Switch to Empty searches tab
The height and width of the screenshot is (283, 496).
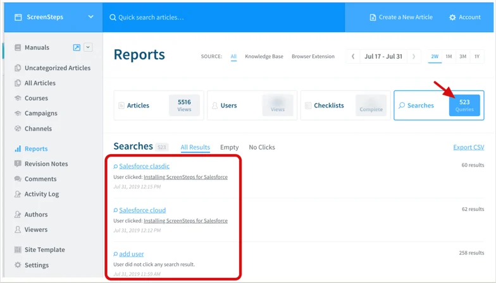click(229, 148)
